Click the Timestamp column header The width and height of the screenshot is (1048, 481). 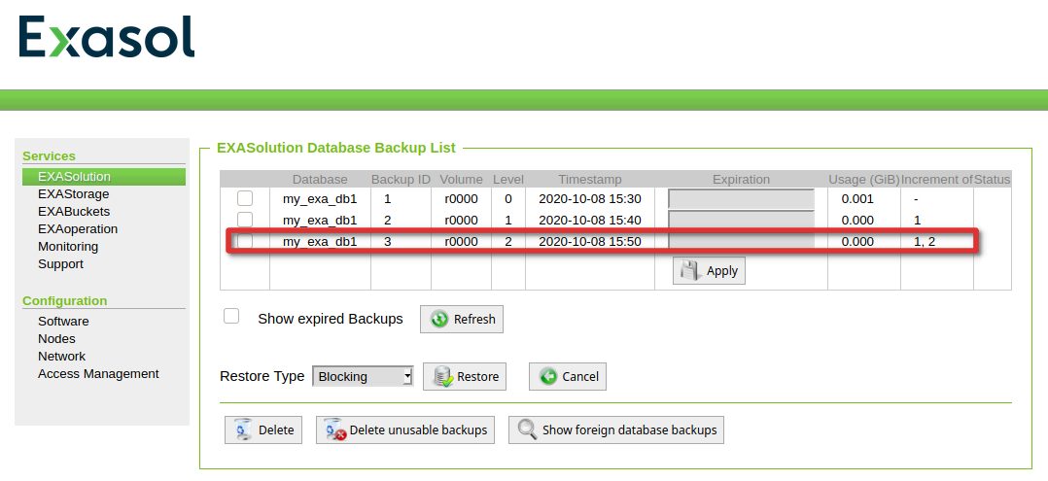click(590, 179)
